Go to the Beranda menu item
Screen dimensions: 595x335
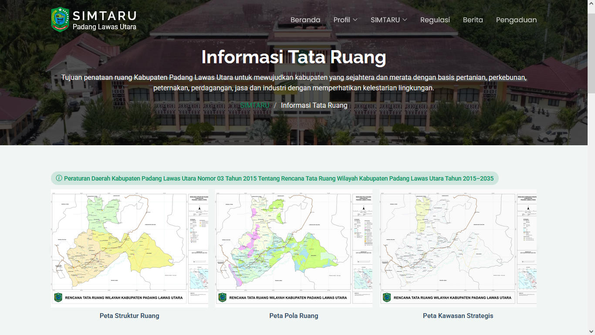(305, 20)
